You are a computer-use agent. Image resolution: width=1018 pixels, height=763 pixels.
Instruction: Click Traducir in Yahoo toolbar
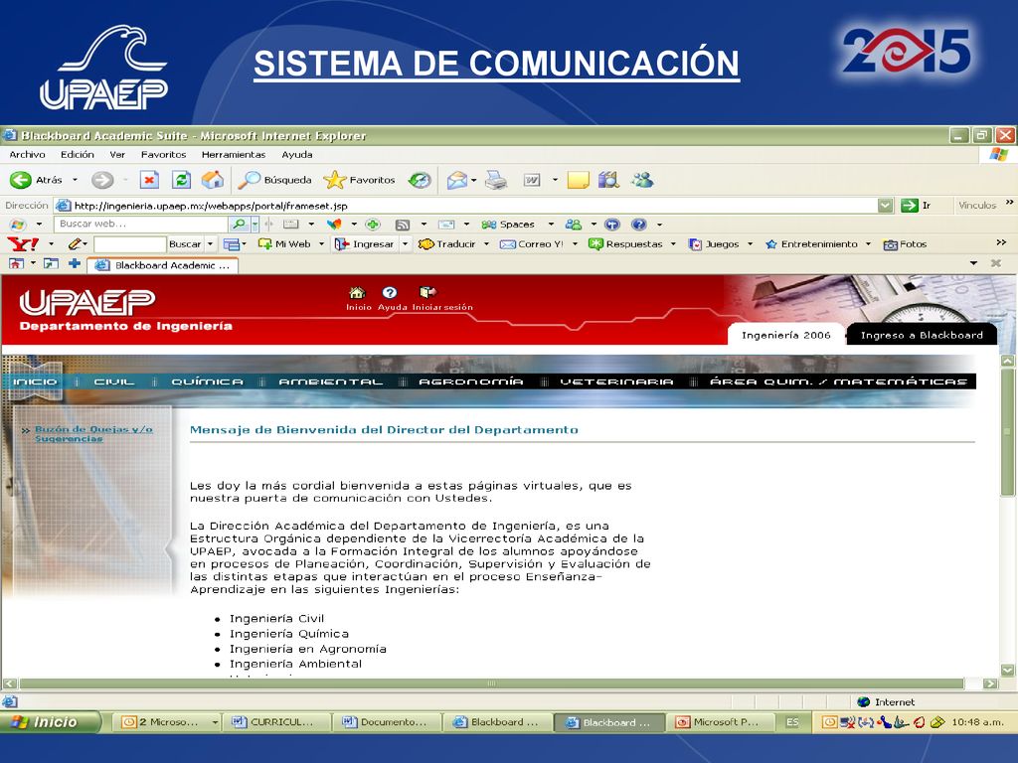click(x=446, y=244)
